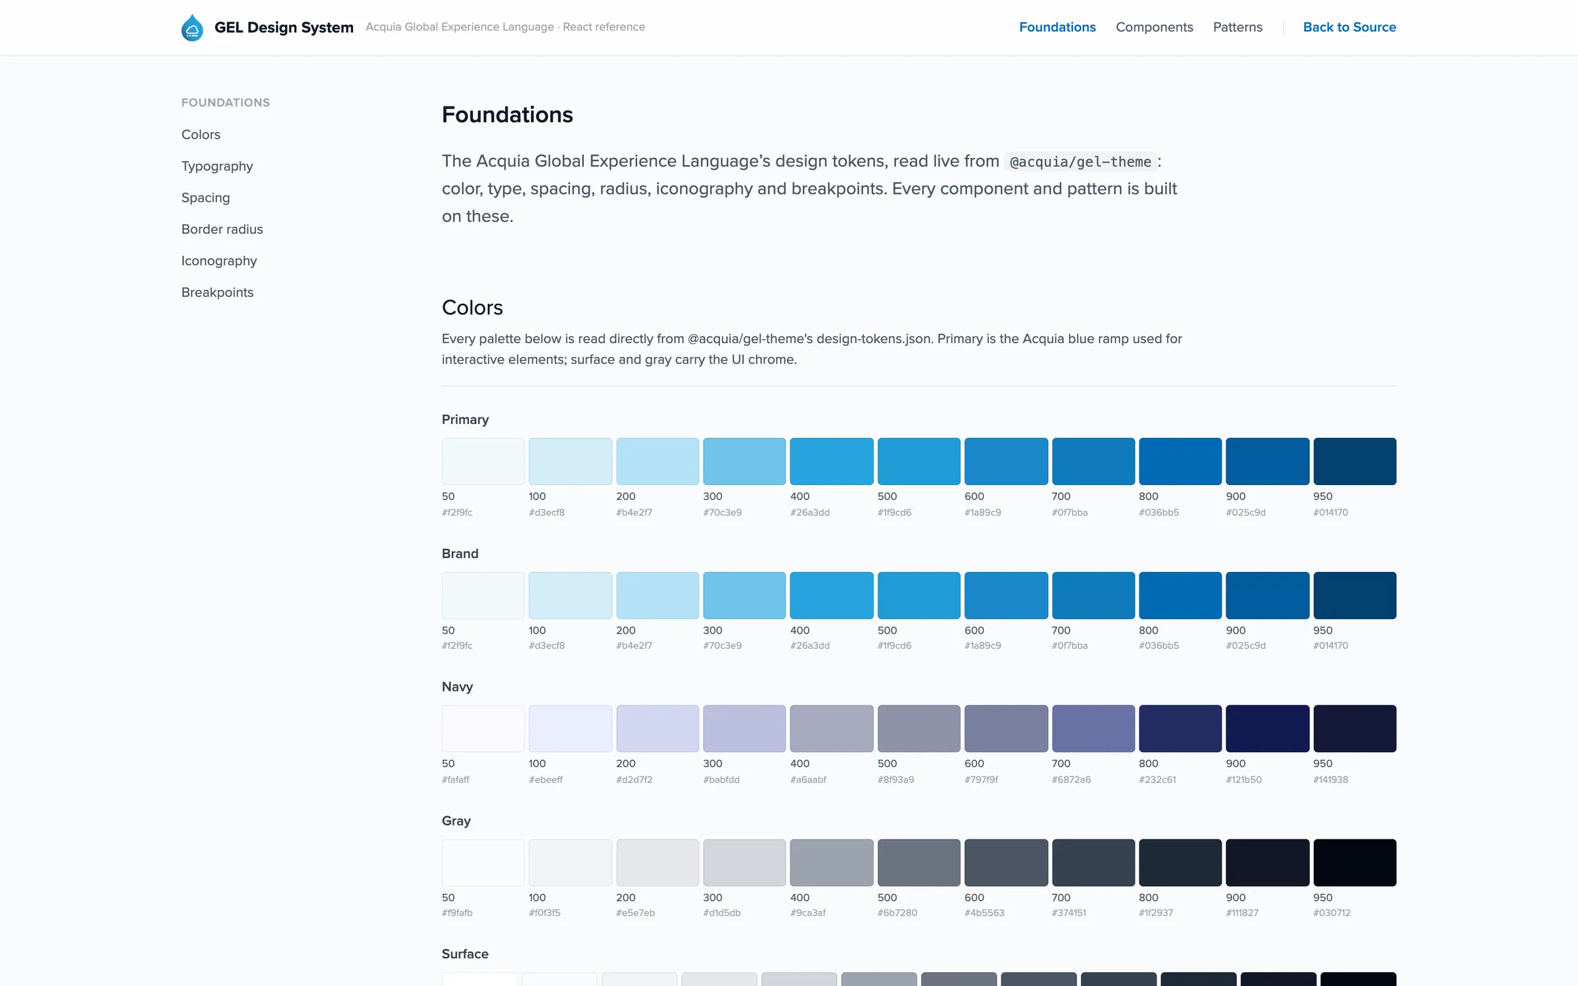Click the Navy 900 color swatch
The height and width of the screenshot is (986, 1578).
(x=1267, y=728)
